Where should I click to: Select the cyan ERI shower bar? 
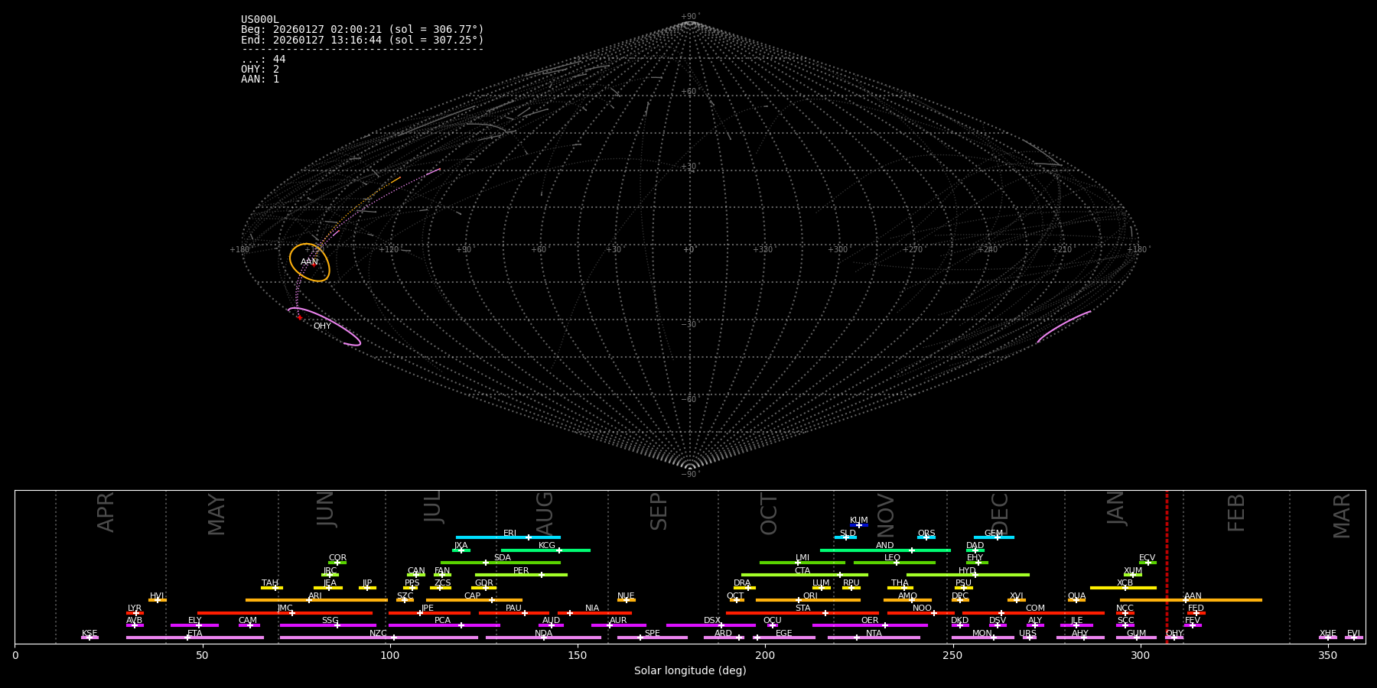tap(490, 537)
